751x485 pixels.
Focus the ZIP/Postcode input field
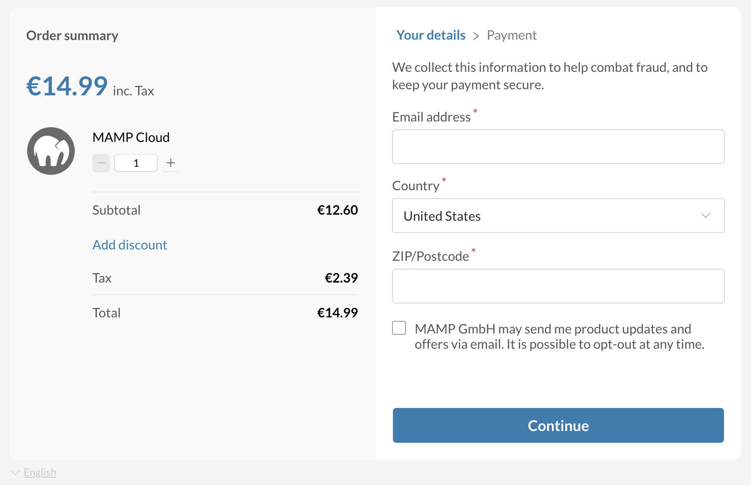pyautogui.click(x=558, y=286)
